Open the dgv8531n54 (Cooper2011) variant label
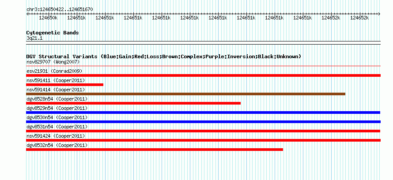The width and height of the screenshot is (393, 180). 57,127
